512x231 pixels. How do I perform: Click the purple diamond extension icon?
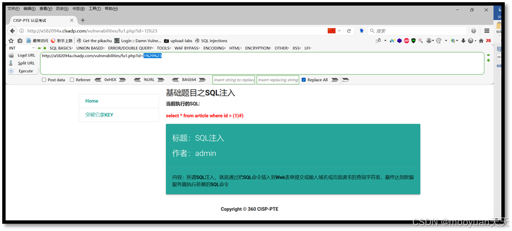coord(400,41)
